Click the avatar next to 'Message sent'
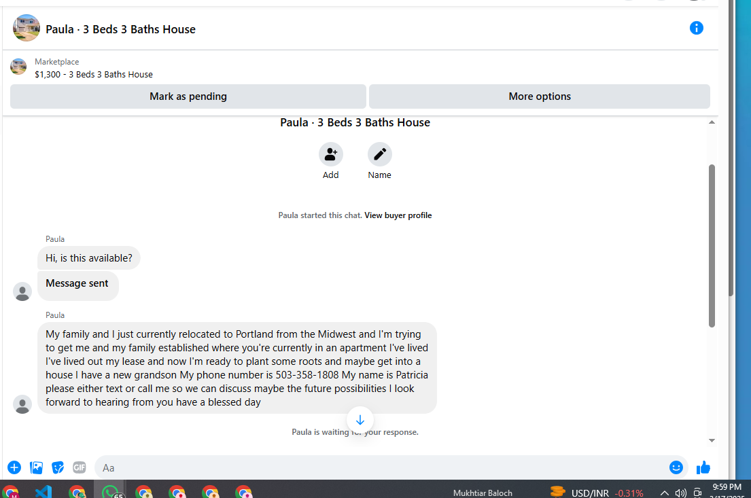 (x=22, y=291)
